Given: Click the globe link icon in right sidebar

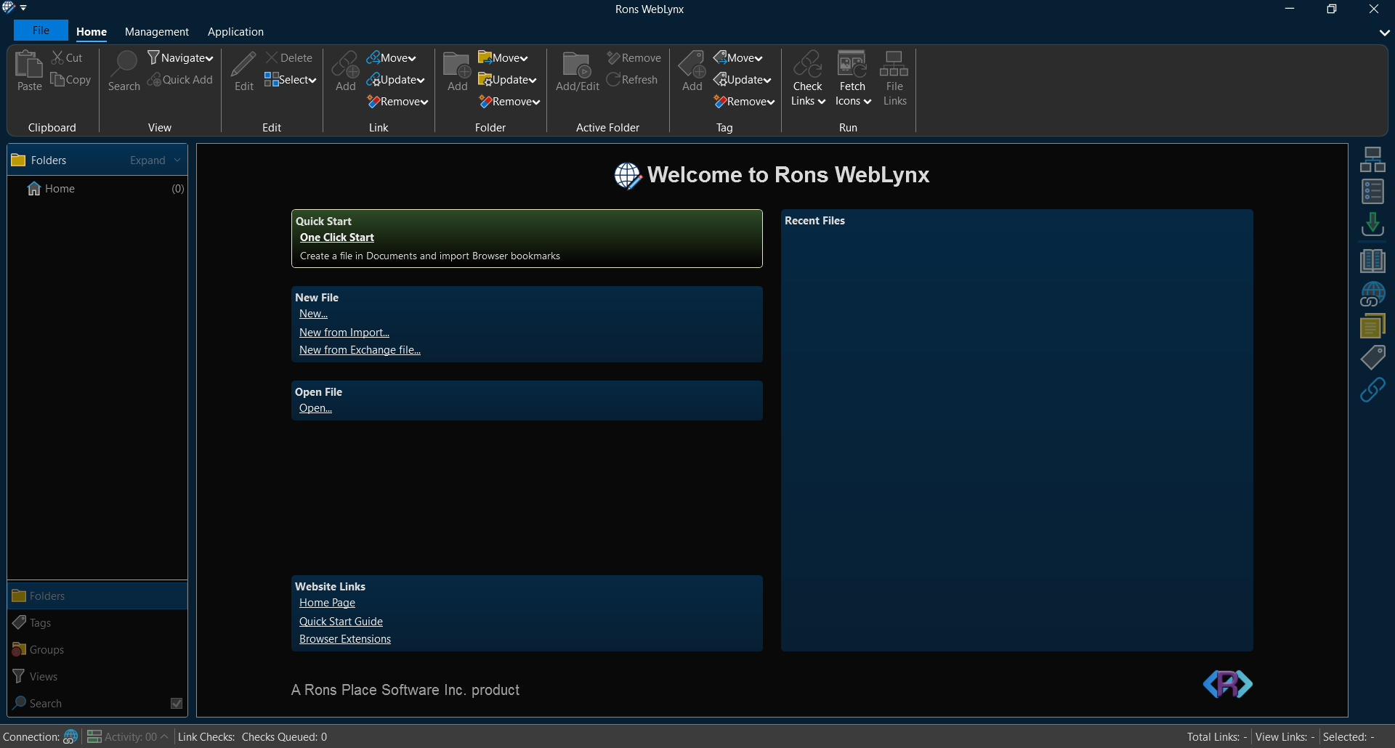Looking at the screenshot, I should click(x=1372, y=294).
